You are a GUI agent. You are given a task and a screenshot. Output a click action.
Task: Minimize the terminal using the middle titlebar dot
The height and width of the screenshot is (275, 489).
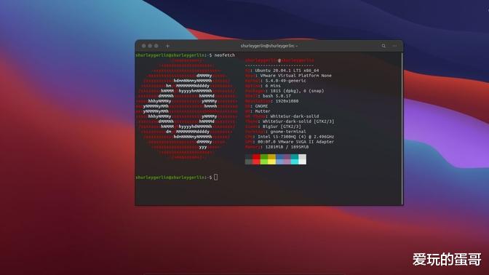[150, 46]
